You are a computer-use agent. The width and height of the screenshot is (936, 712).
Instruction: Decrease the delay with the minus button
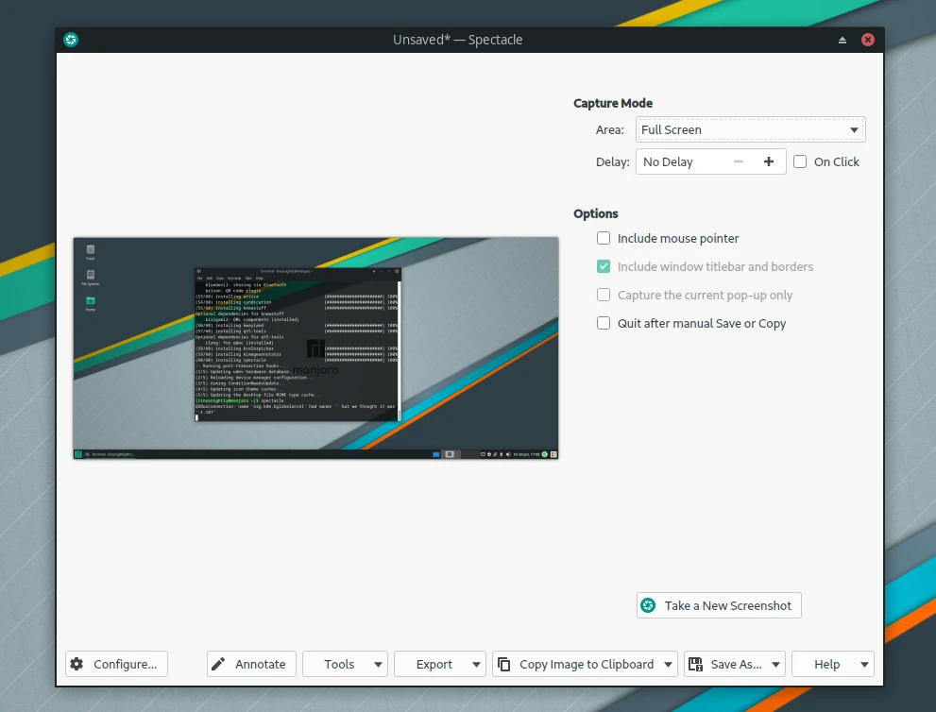(x=739, y=161)
